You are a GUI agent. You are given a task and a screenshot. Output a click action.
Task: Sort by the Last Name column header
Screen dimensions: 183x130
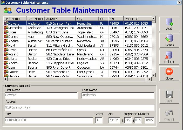36,19
